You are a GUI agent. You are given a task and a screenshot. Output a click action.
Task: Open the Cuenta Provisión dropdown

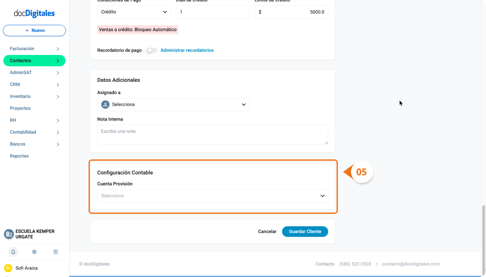(x=213, y=196)
